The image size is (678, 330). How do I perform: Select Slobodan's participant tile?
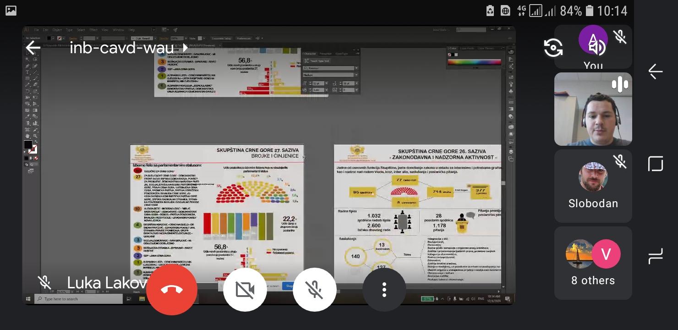[x=593, y=185]
